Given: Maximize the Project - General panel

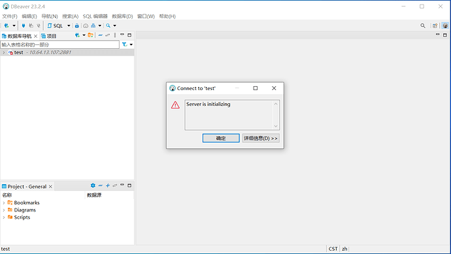Looking at the screenshot, I should (x=129, y=185).
